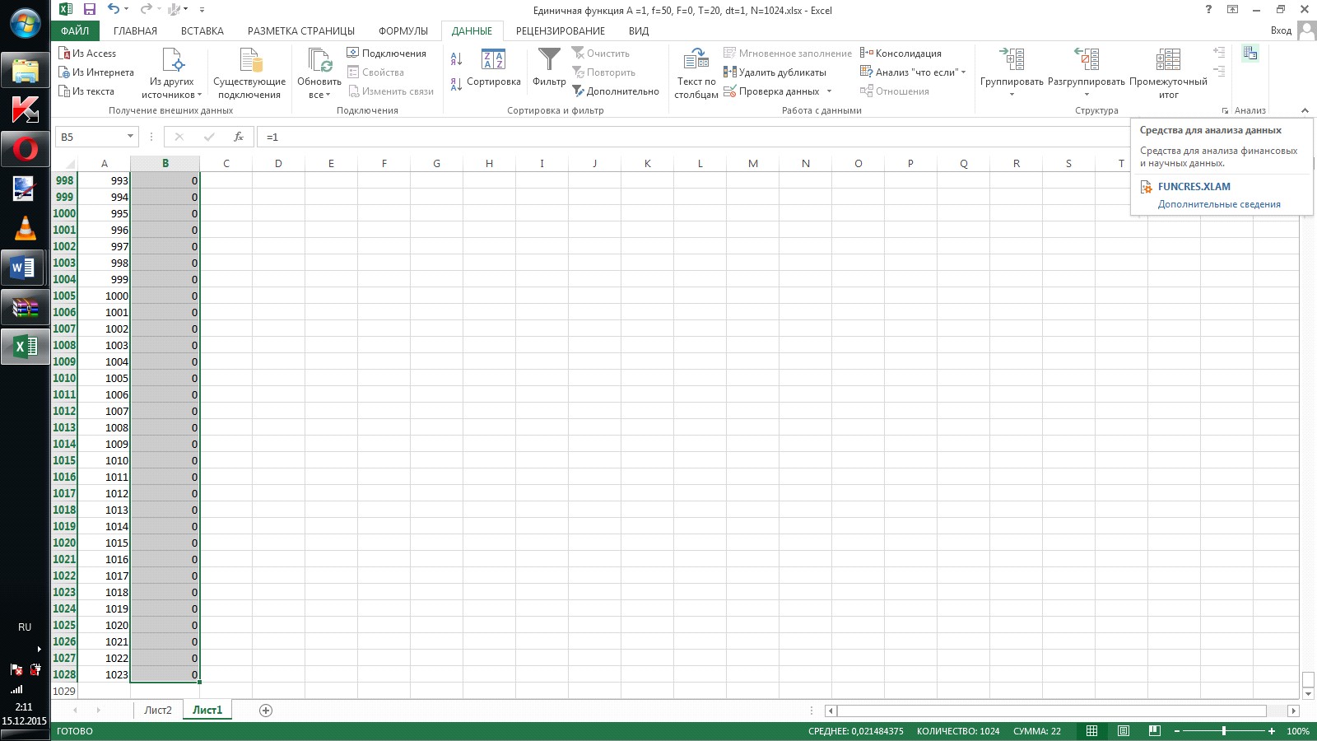This screenshot has width=1317, height=741.
Task: Open What-If Analysis dropdown
Action: (x=913, y=72)
